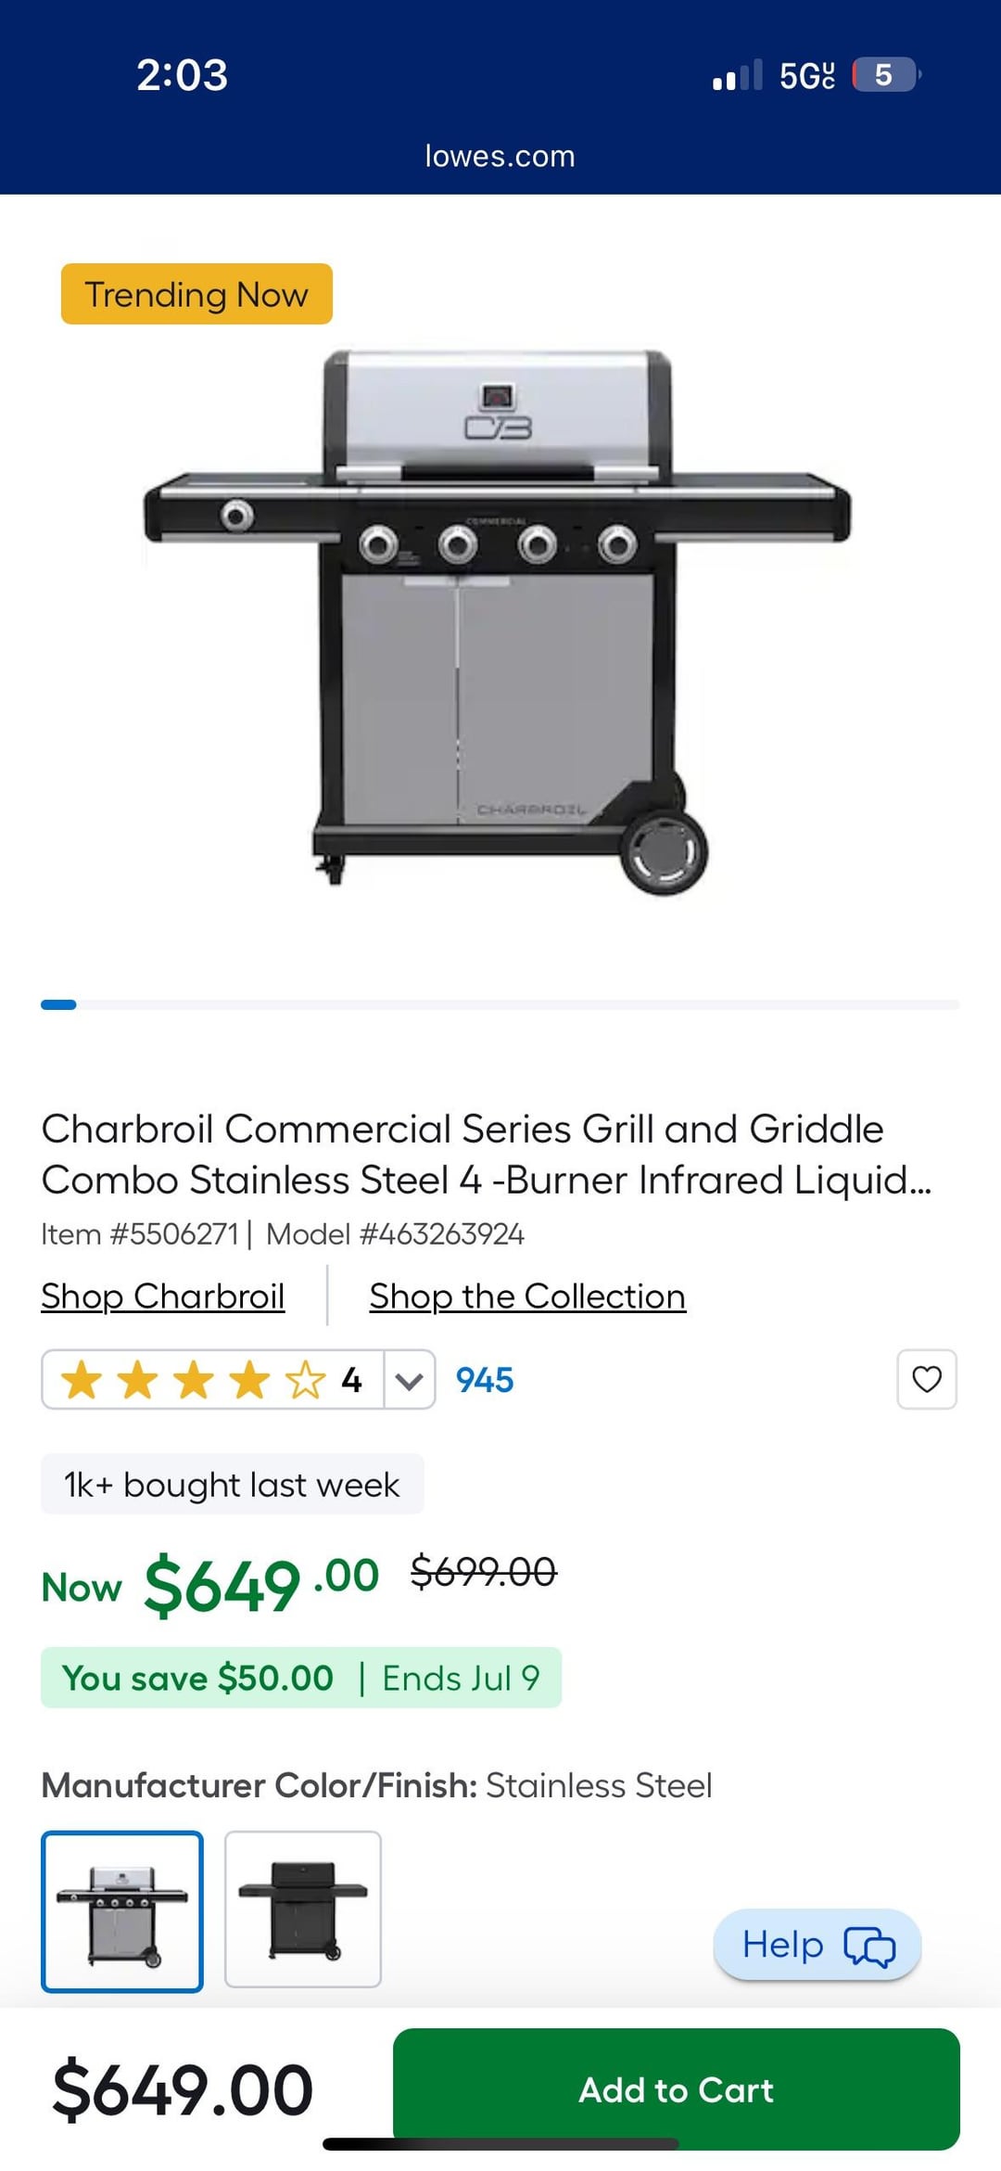The image size is (1001, 2171).
Task: Open the Shop Charbroil link
Action: [x=163, y=1296]
